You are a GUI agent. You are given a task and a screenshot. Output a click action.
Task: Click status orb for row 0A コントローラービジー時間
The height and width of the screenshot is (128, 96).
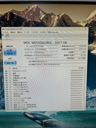click(x=7, y=92)
